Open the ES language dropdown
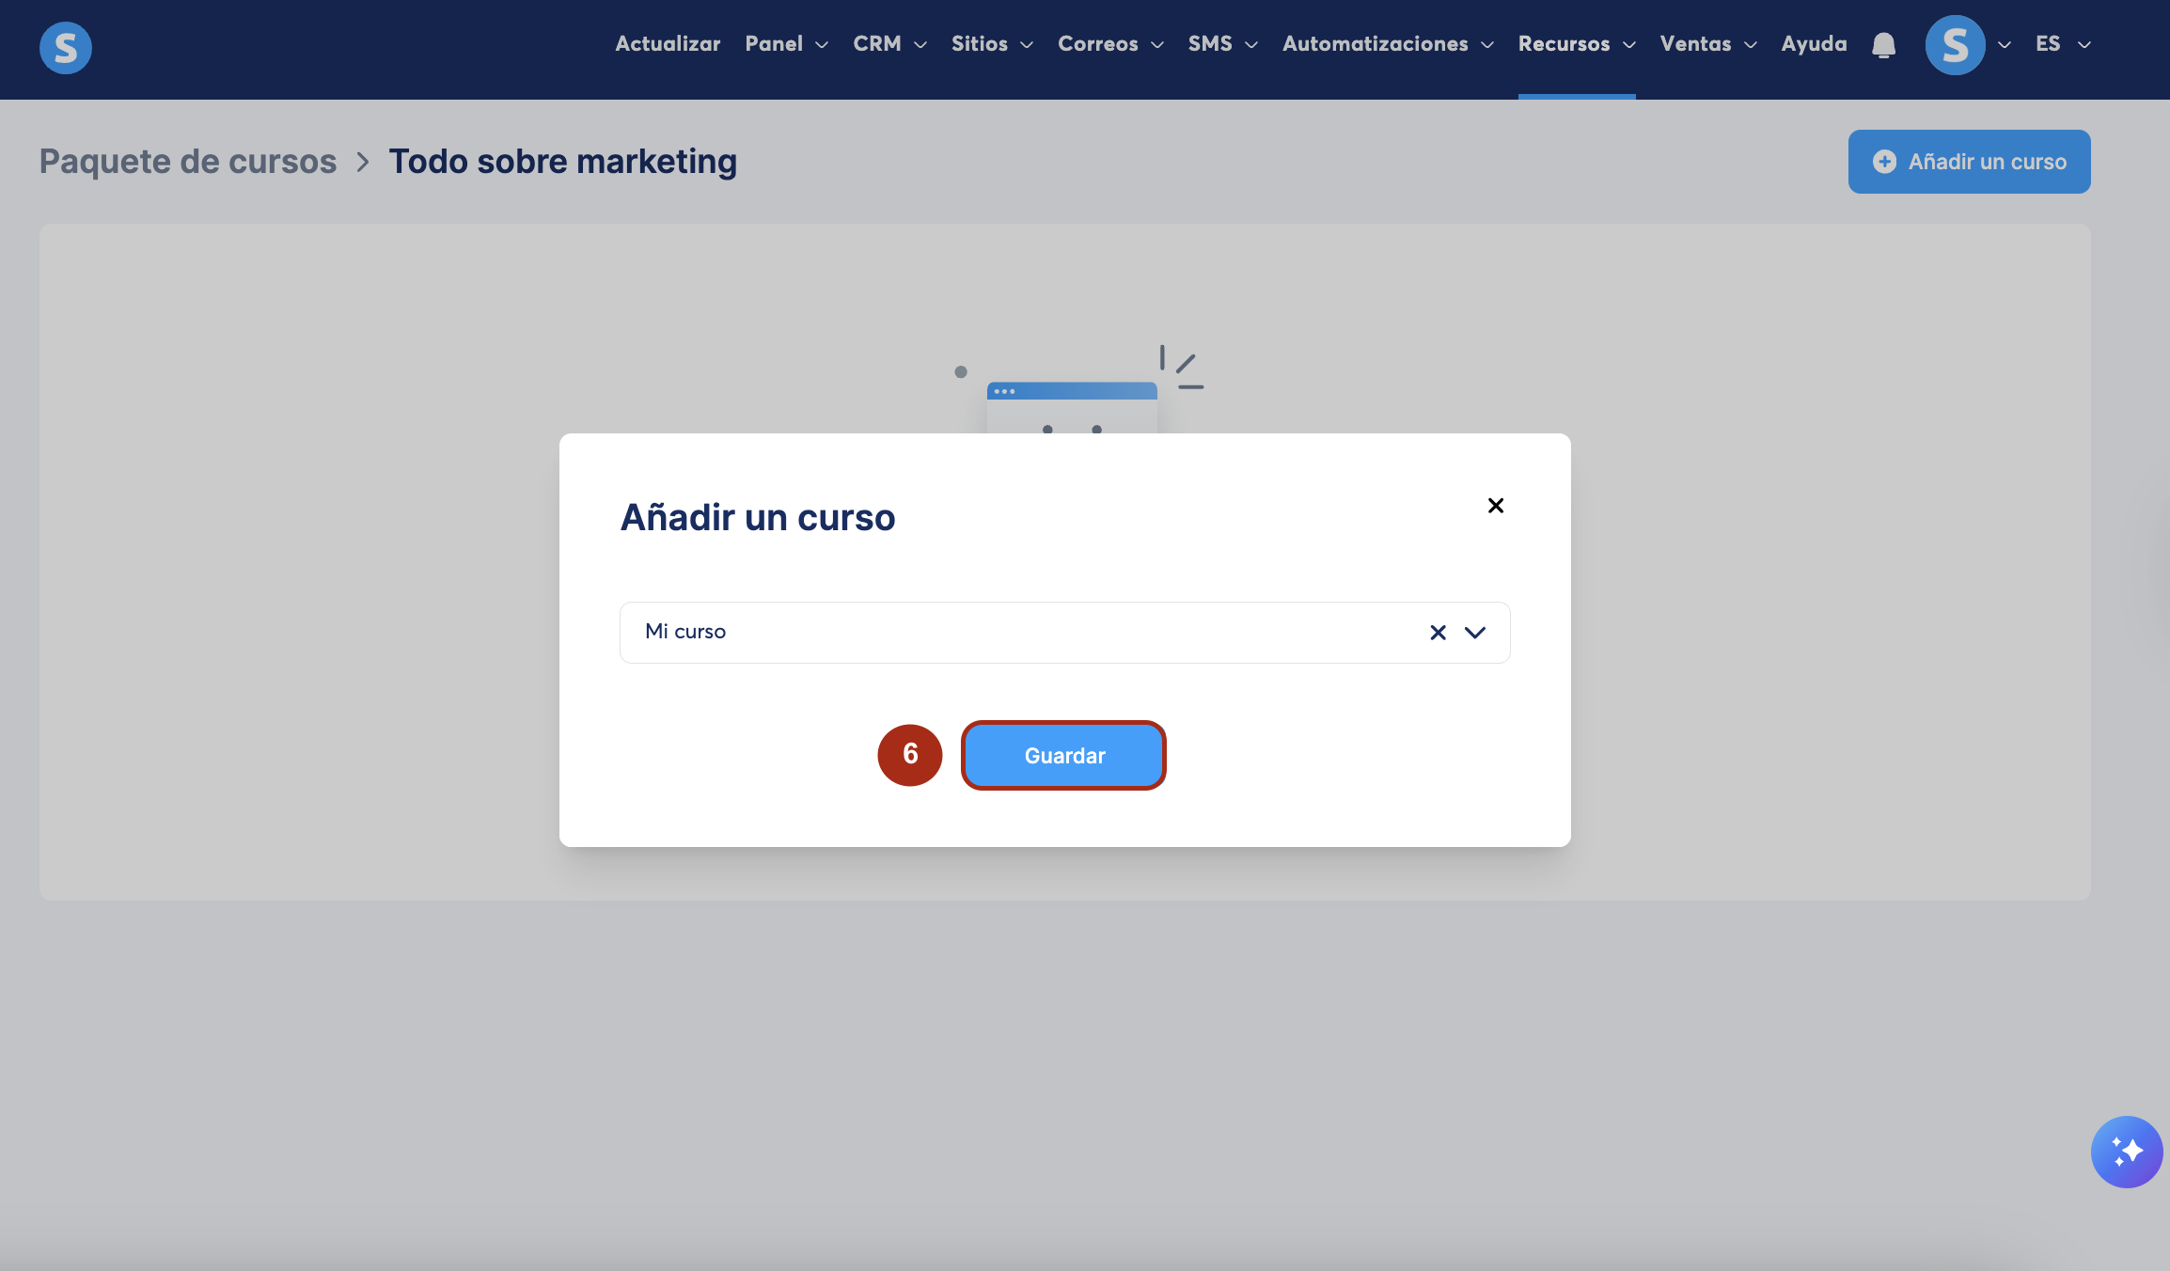Screen dimensions: 2170x1271 coord(2062,44)
